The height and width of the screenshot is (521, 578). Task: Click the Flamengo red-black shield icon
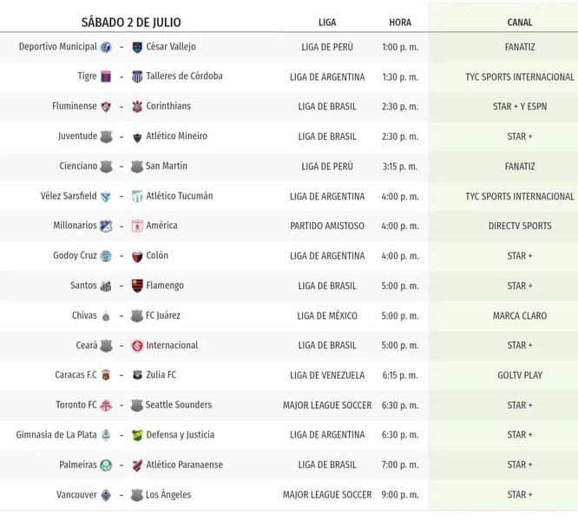137,286
